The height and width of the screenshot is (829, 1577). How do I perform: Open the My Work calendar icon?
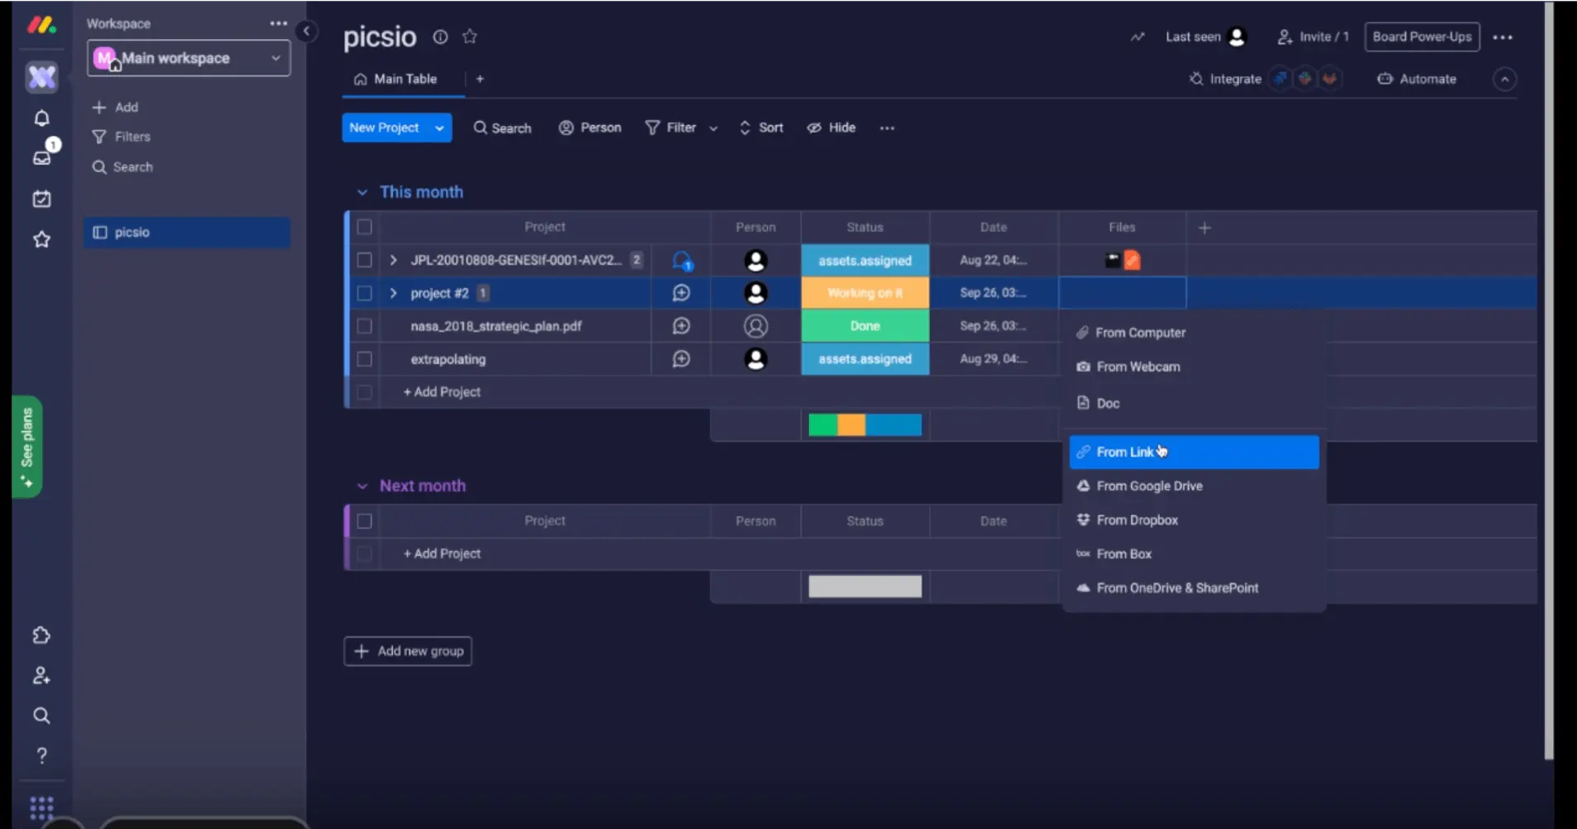click(41, 199)
